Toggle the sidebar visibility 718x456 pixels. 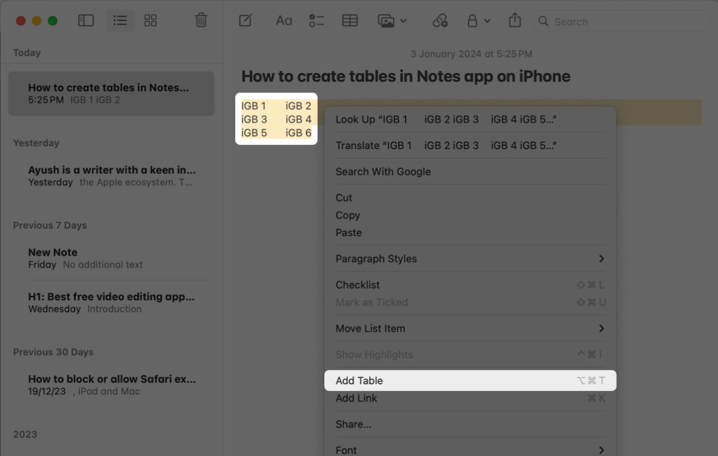85,20
